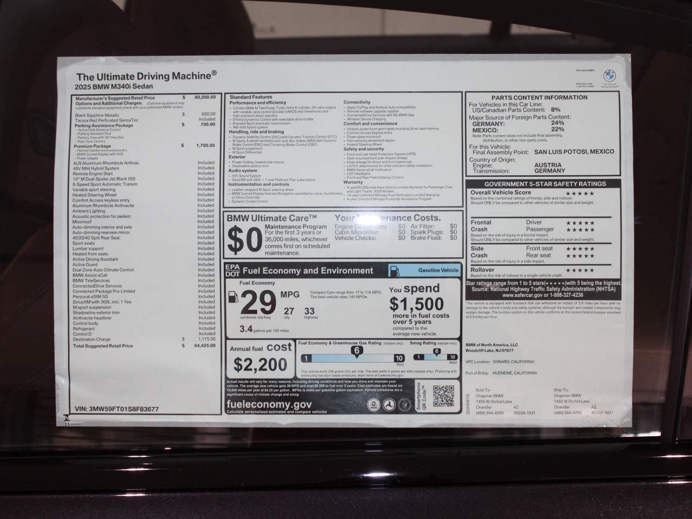The image size is (692, 519).
Task: Click the Rollover star rating
Action: point(580,270)
